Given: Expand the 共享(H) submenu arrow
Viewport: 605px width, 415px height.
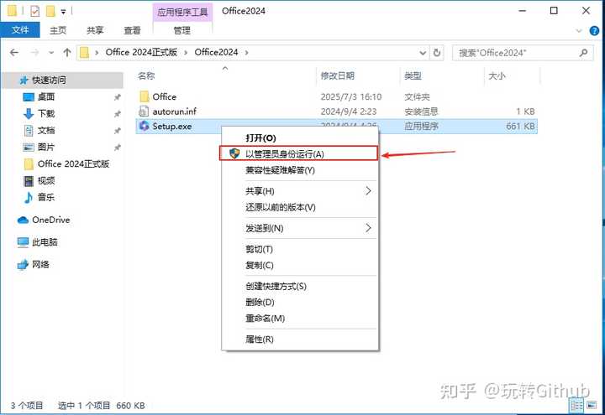Looking at the screenshot, I should coord(368,190).
